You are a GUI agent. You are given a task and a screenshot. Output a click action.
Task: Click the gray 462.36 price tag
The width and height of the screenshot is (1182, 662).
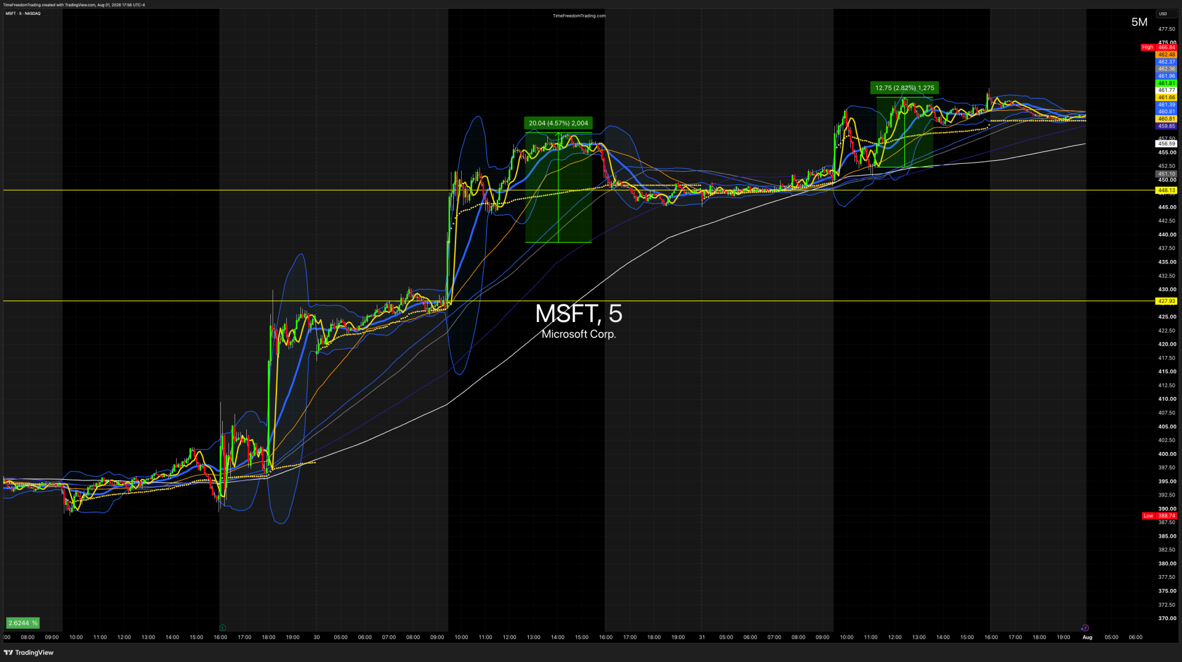pyautogui.click(x=1166, y=69)
